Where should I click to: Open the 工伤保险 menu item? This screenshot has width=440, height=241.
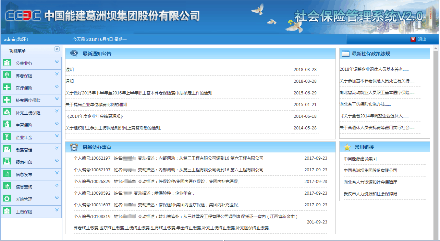(x=24, y=211)
